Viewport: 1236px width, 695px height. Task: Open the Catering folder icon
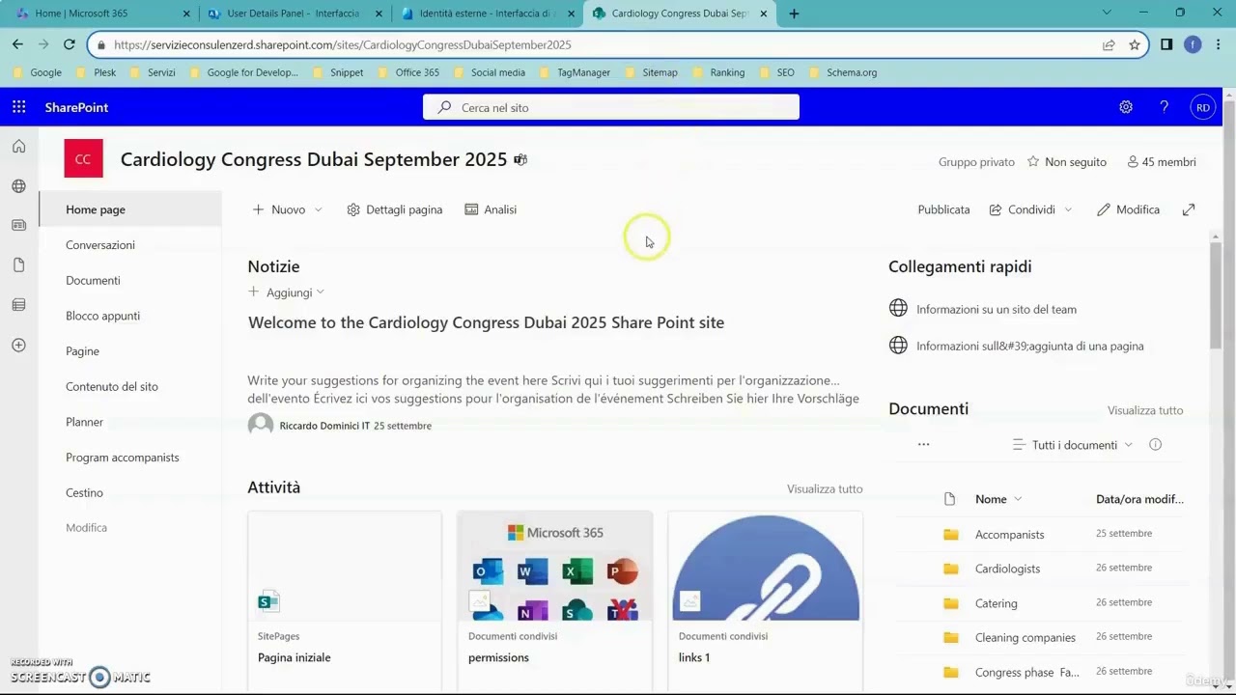(x=951, y=603)
